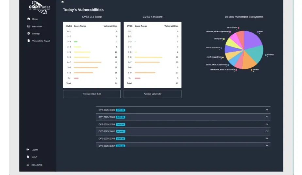Click the CVSS badge next to CVE-2025-10645
302x175 pixels.
click(x=121, y=131)
